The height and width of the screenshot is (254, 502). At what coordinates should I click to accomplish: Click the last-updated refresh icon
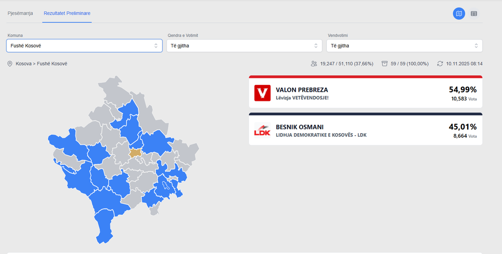[440, 63]
